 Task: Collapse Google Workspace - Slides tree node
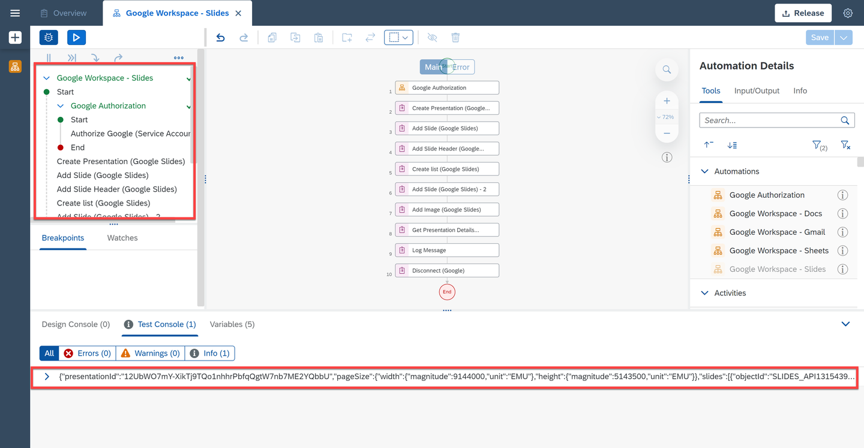pos(46,78)
